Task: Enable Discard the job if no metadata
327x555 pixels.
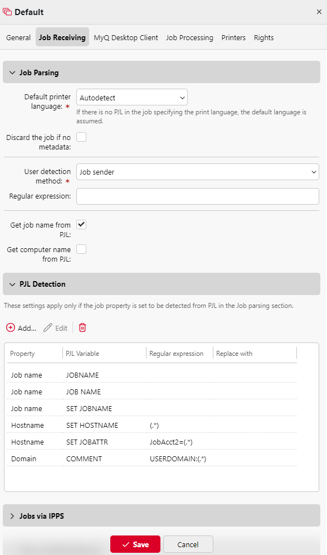Action: point(81,136)
